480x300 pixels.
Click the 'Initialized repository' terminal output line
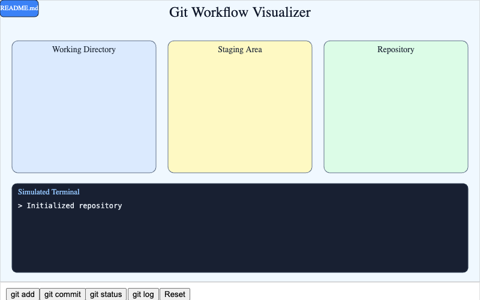pos(74,206)
